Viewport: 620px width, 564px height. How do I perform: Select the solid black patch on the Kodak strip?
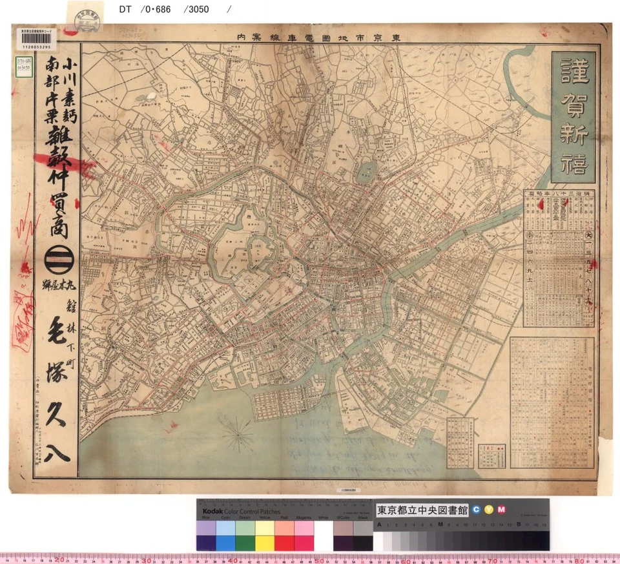coord(363,543)
